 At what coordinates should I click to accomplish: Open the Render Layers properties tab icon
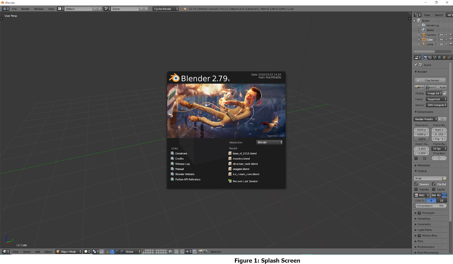point(430,57)
